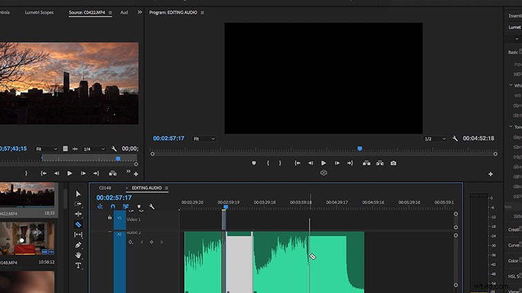Click Insert button in Source monitor
Viewport: 522px width, 293px height.
(x=113, y=173)
